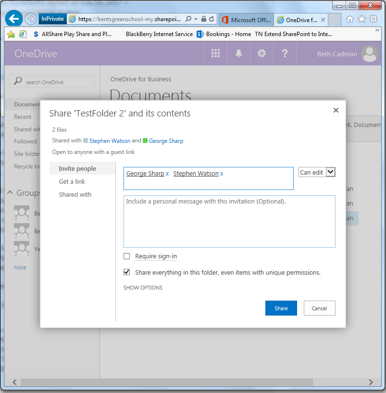The width and height of the screenshot is (386, 393).
Task: Open the help question mark icon
Action: pyautogui.click(x=285, y=53)
